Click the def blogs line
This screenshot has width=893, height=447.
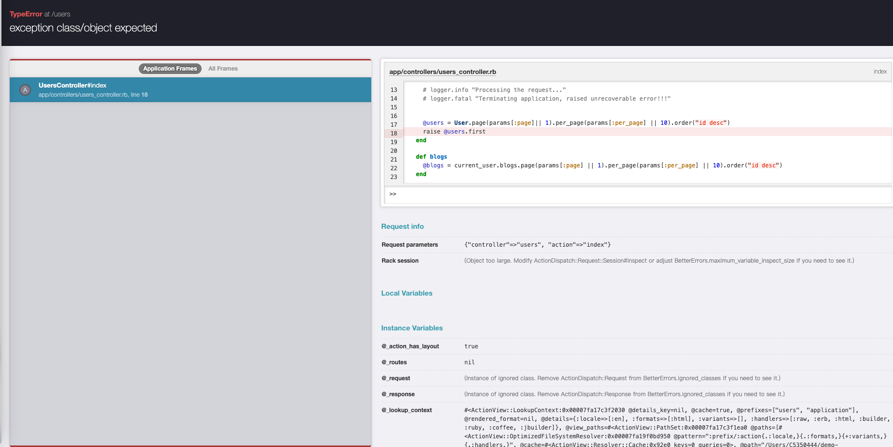(x=431, y=157)
